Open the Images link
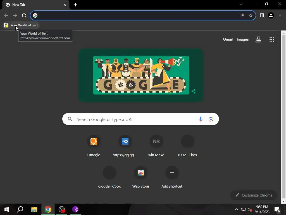Screen dimensions: 286x215 243,39
